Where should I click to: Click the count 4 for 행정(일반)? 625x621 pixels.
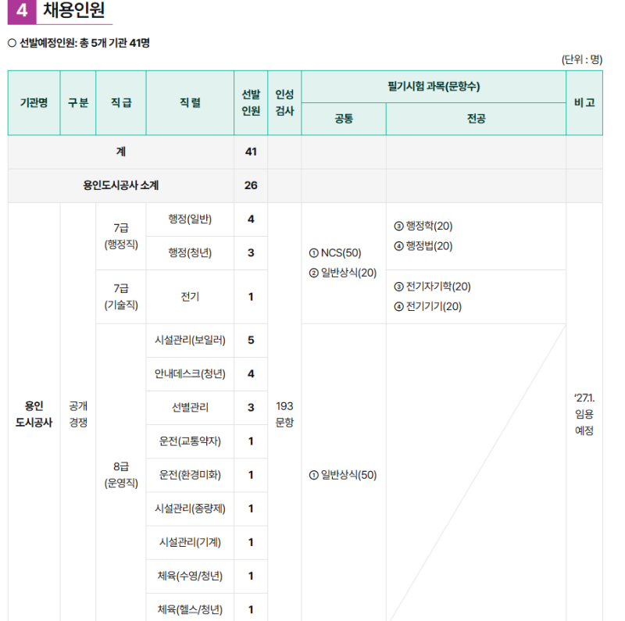[x=251, y=219]
